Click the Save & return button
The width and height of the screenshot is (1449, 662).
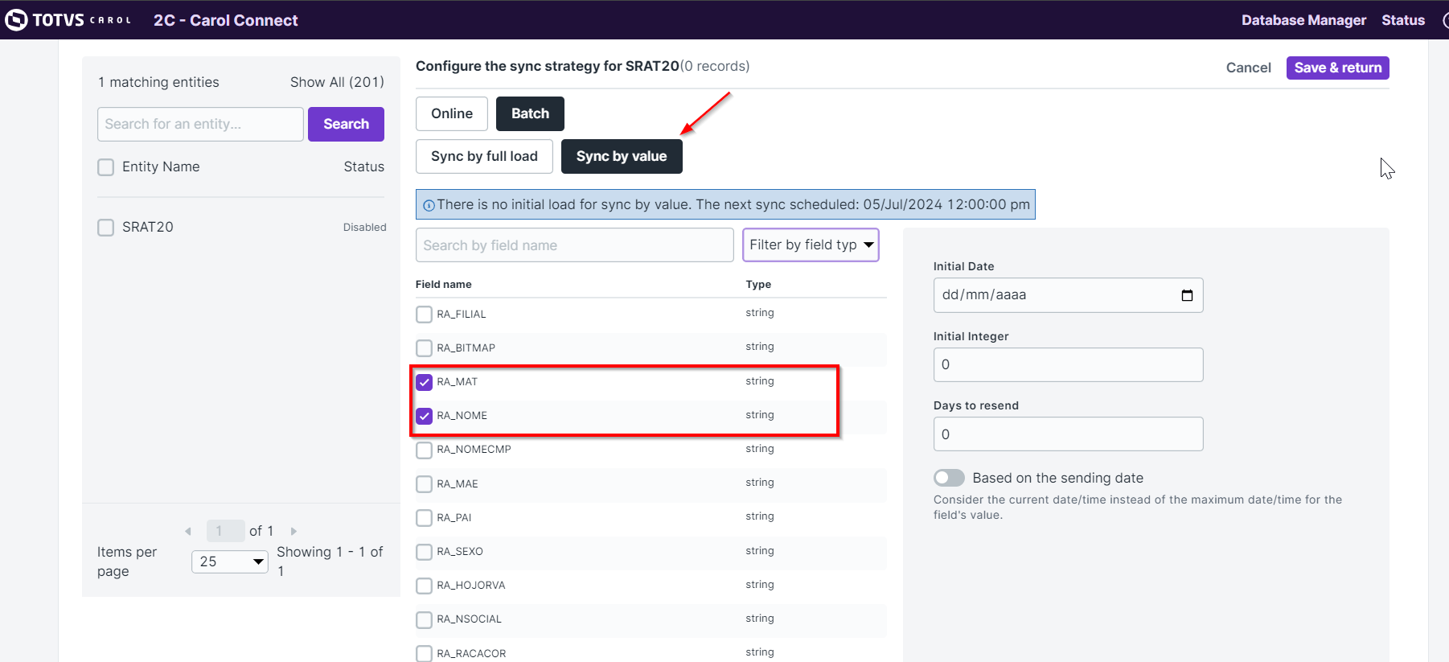1337,68
